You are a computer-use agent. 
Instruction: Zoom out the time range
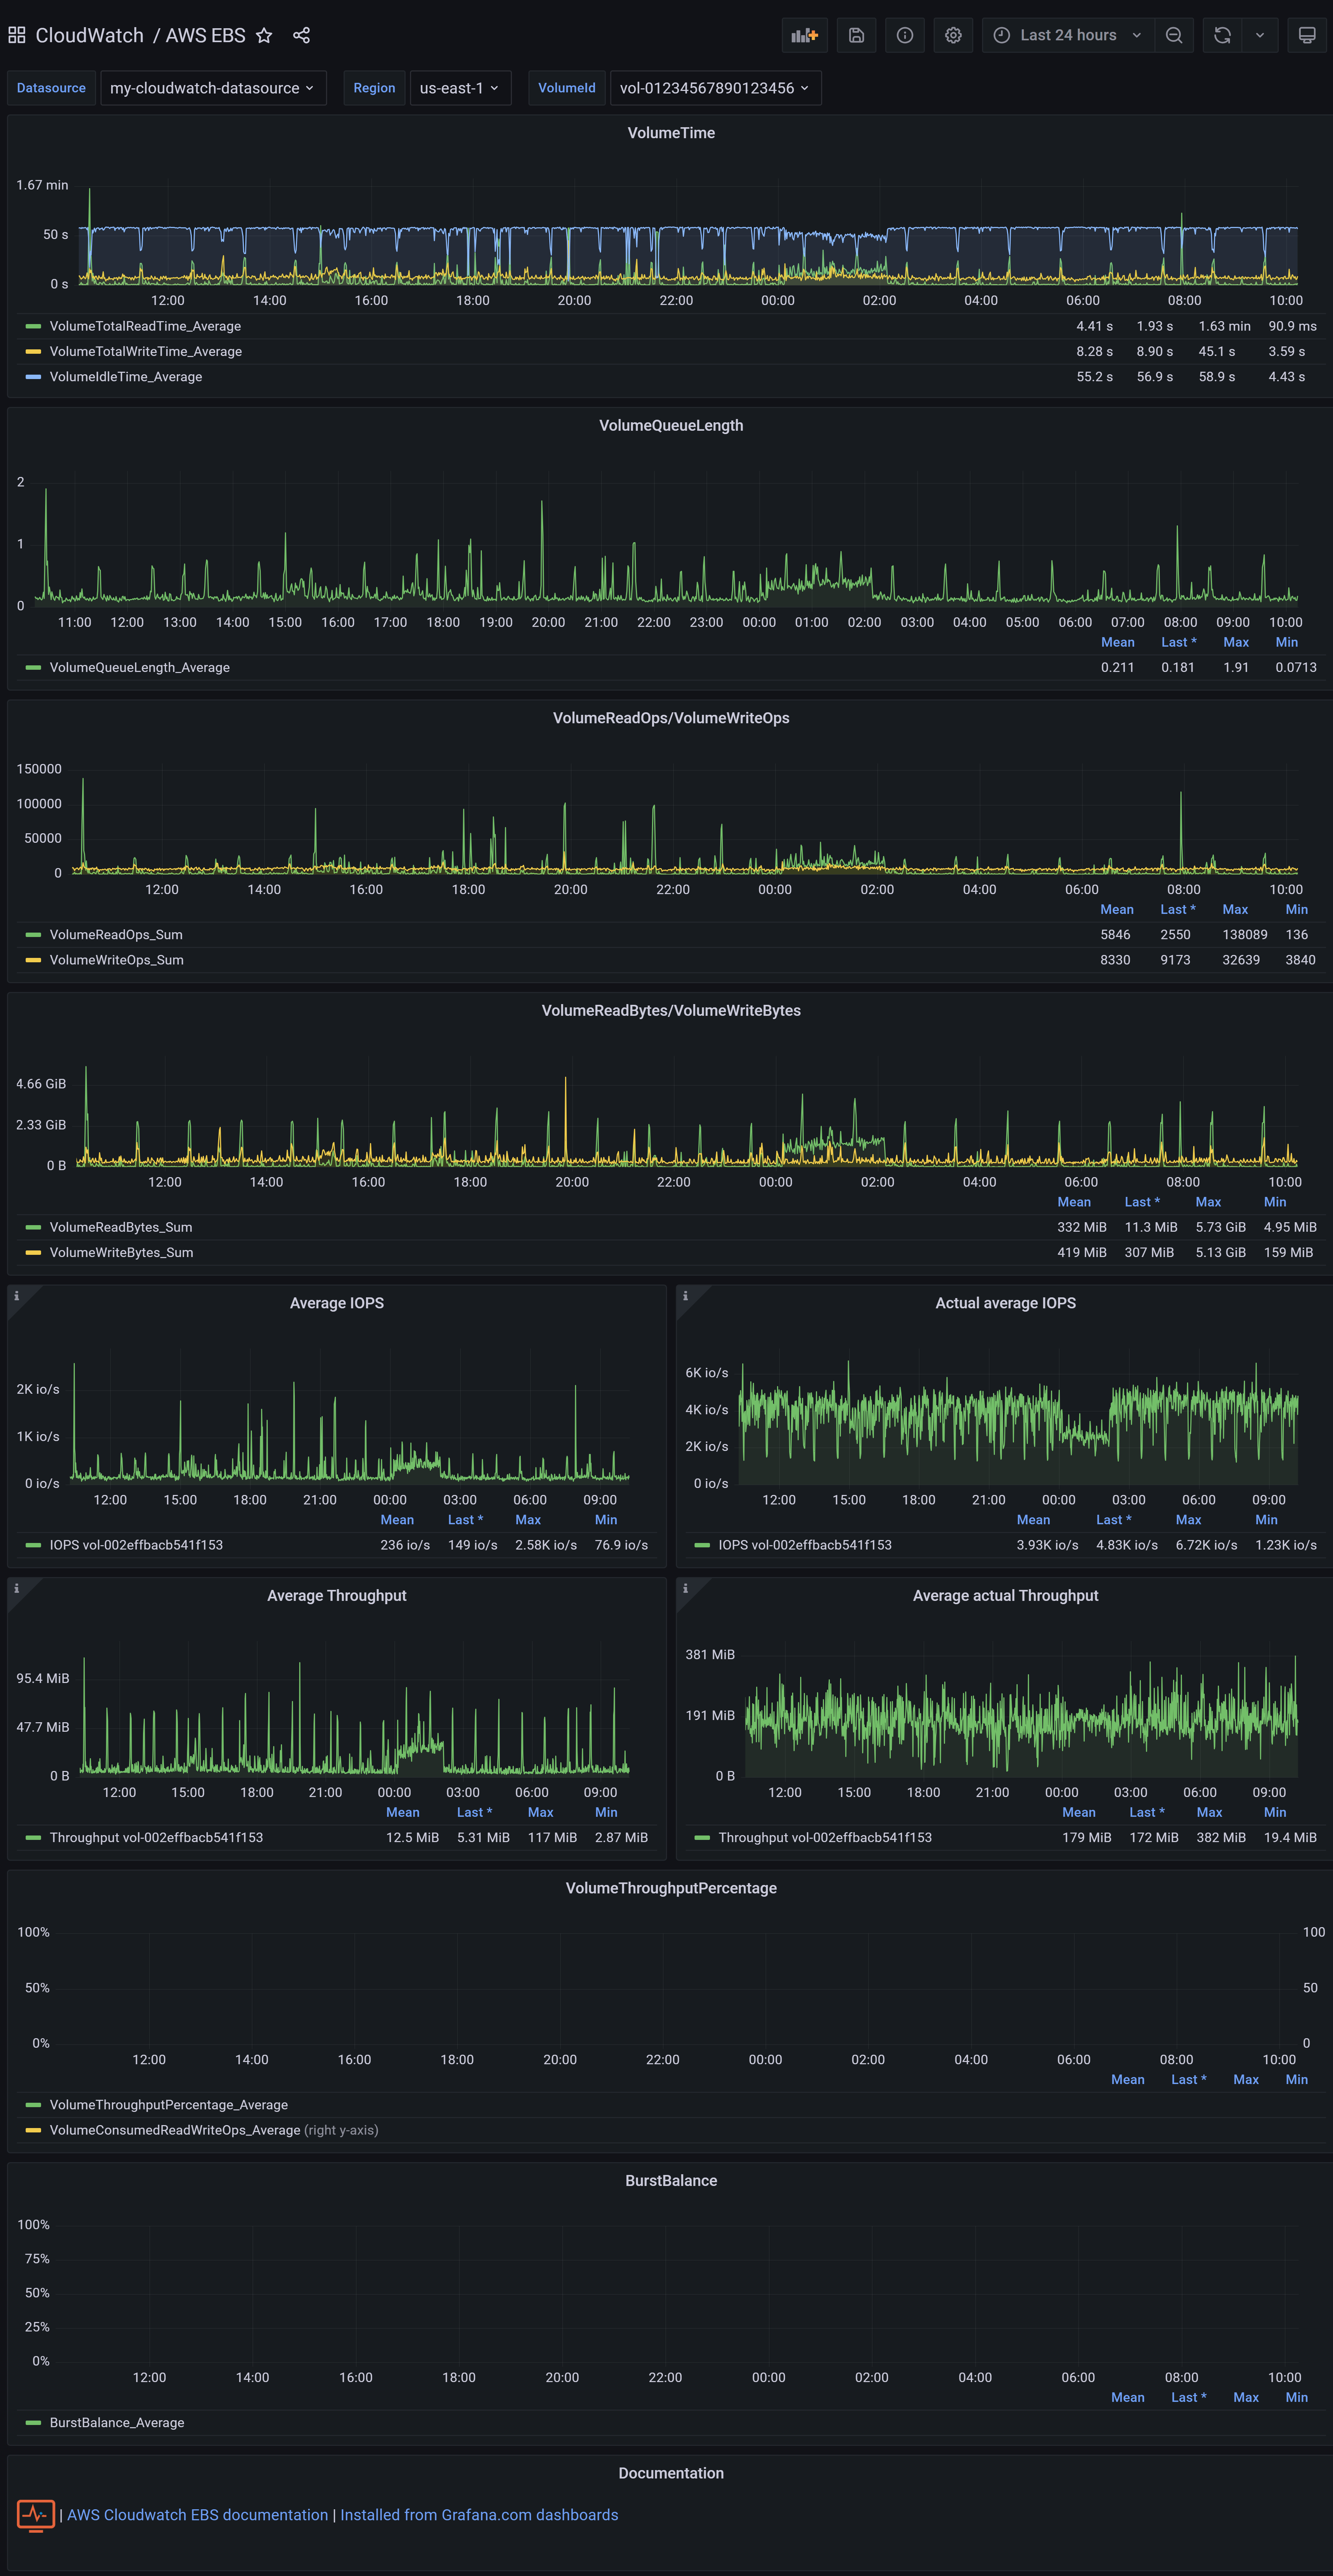click(x=1174, y=35)
